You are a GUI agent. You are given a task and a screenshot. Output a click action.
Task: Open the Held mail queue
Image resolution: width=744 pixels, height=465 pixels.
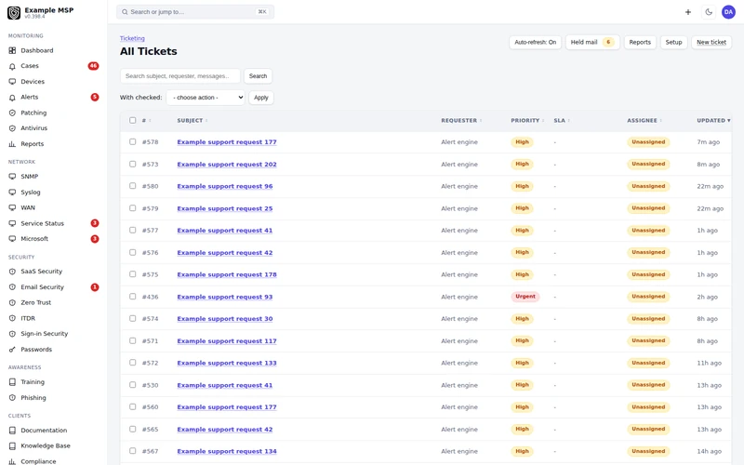point(592,42)
